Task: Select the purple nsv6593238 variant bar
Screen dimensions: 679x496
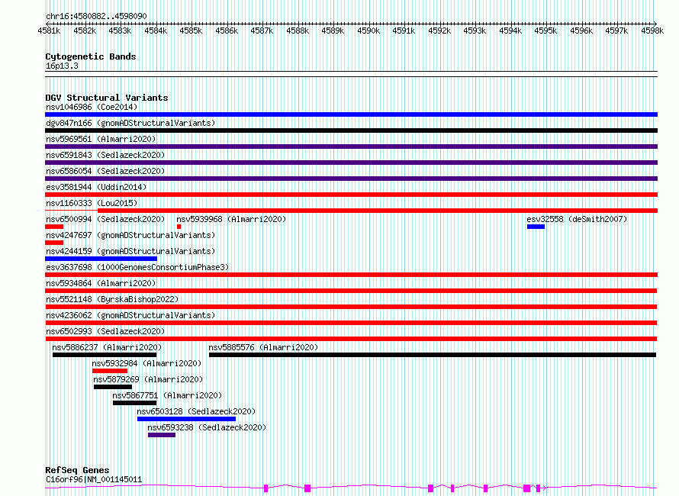Action: click(x=162, y=435)
